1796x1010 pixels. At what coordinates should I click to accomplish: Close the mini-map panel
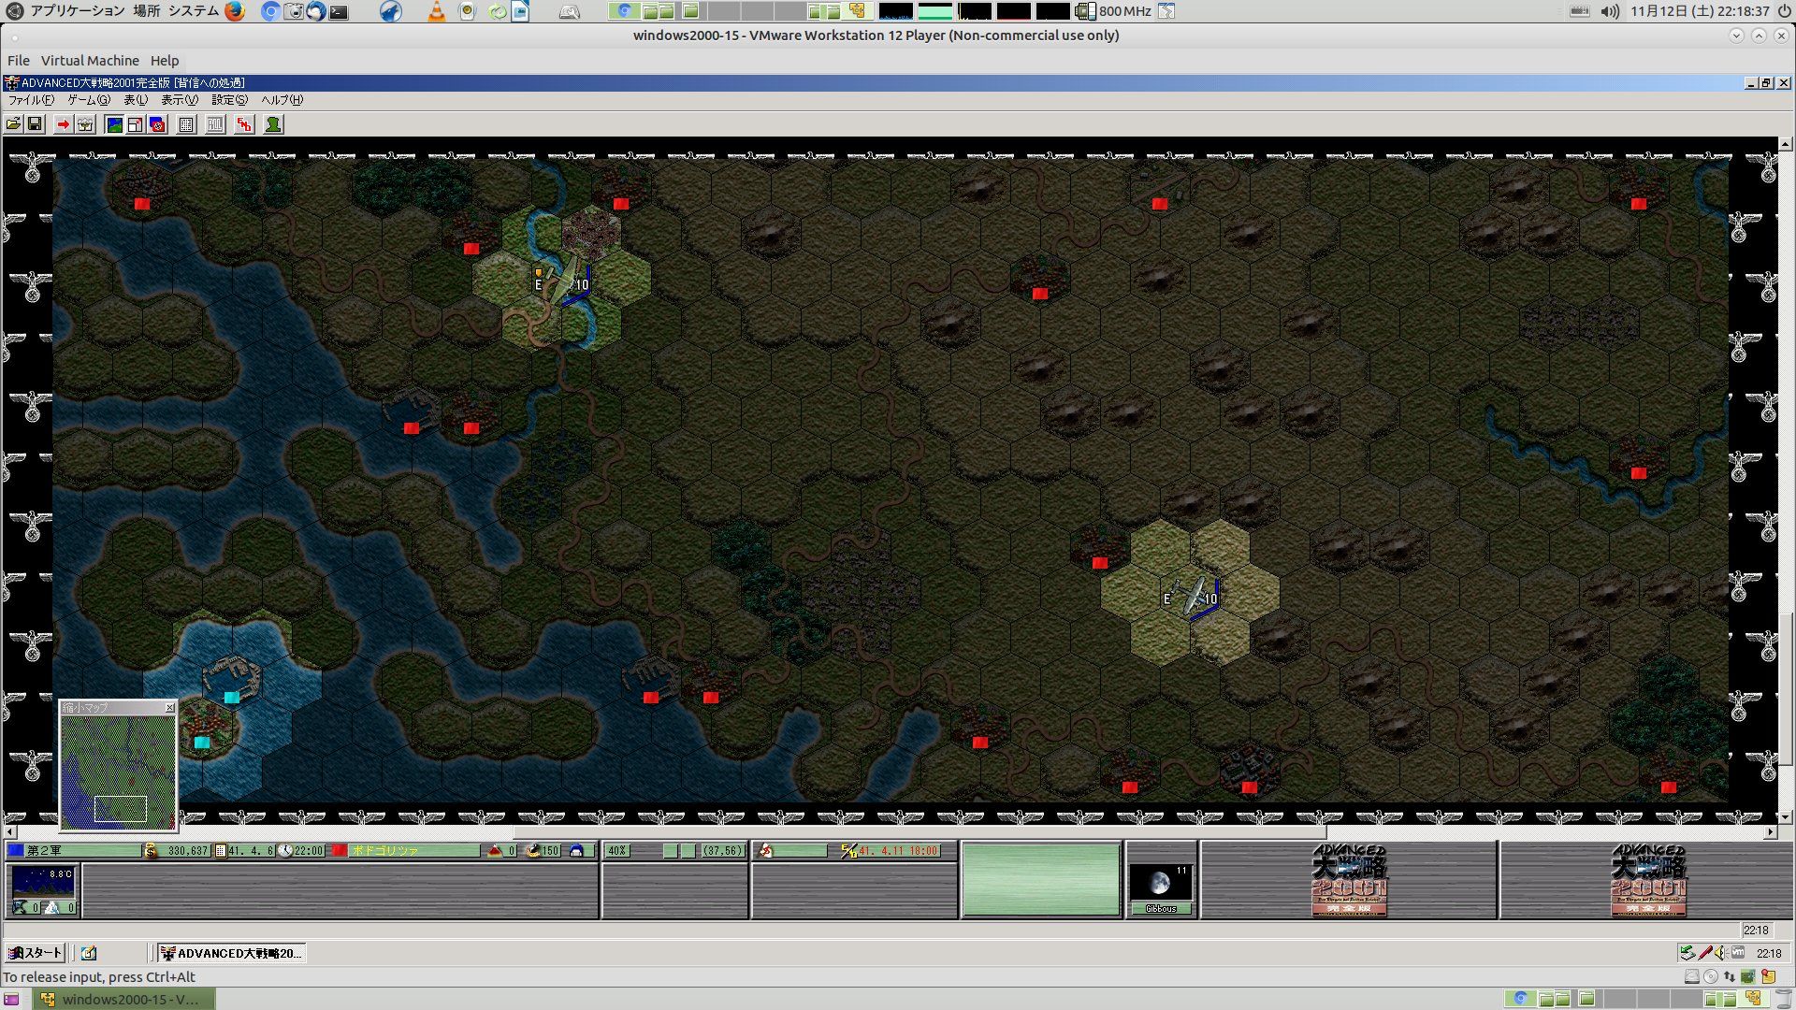tap(169, 708)
